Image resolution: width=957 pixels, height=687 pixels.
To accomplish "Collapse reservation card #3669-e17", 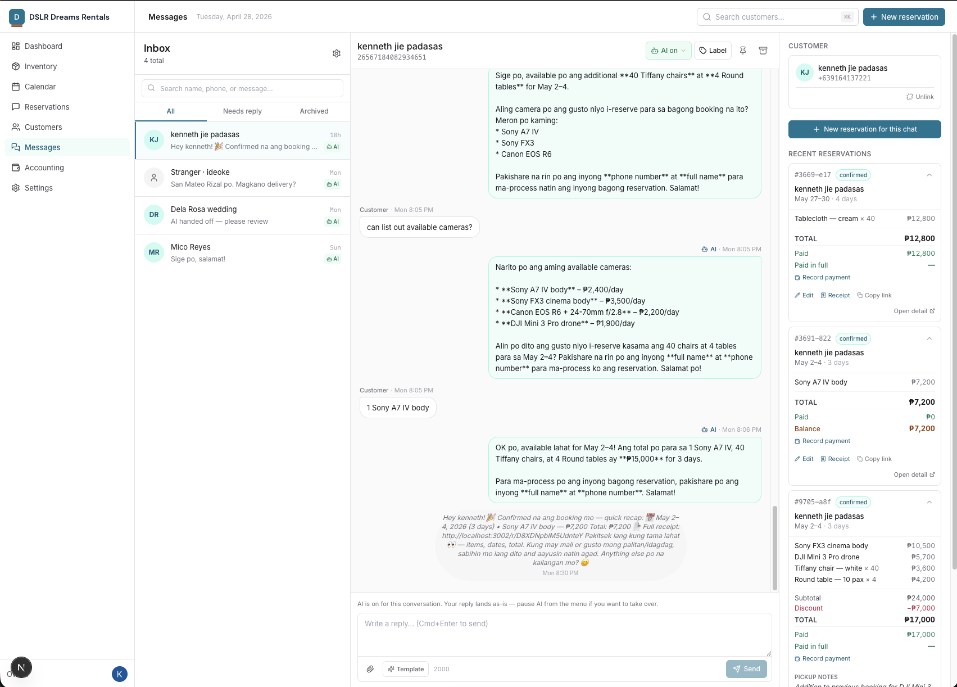I will pyautogui.click(x=929, y=175).
